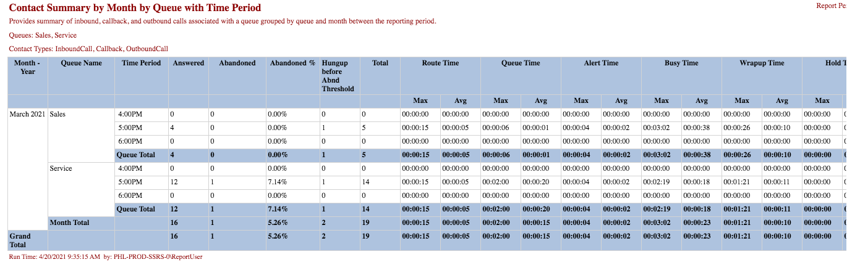Click the 'Busy Time' column group header
Image resolution: width=860 pixels, height=270 pixels.
click(681, 63)
